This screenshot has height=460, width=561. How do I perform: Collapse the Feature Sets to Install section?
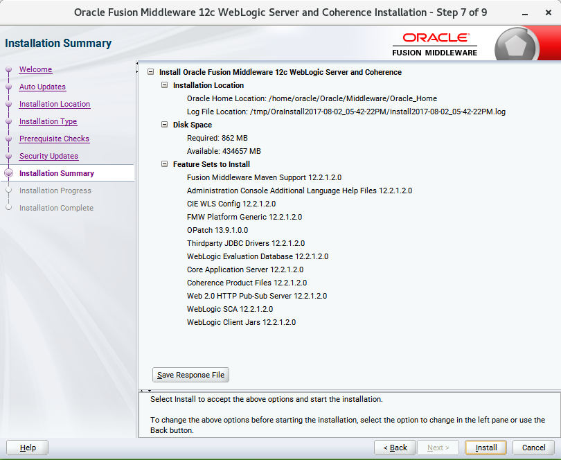[x=164, y=164]
